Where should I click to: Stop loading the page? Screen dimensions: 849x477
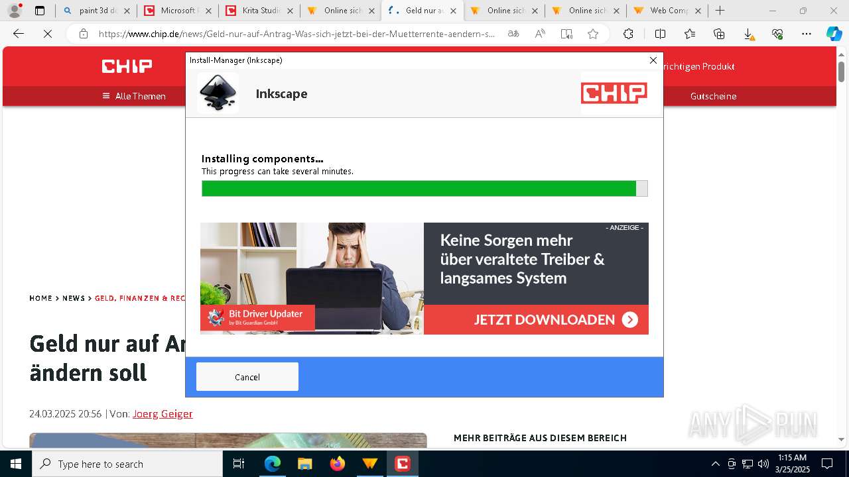[x=48, y=34]
